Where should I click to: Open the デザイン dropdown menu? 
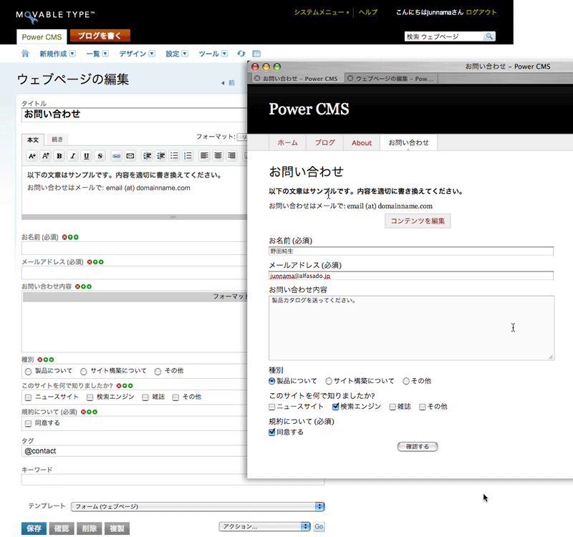(152, 54)
